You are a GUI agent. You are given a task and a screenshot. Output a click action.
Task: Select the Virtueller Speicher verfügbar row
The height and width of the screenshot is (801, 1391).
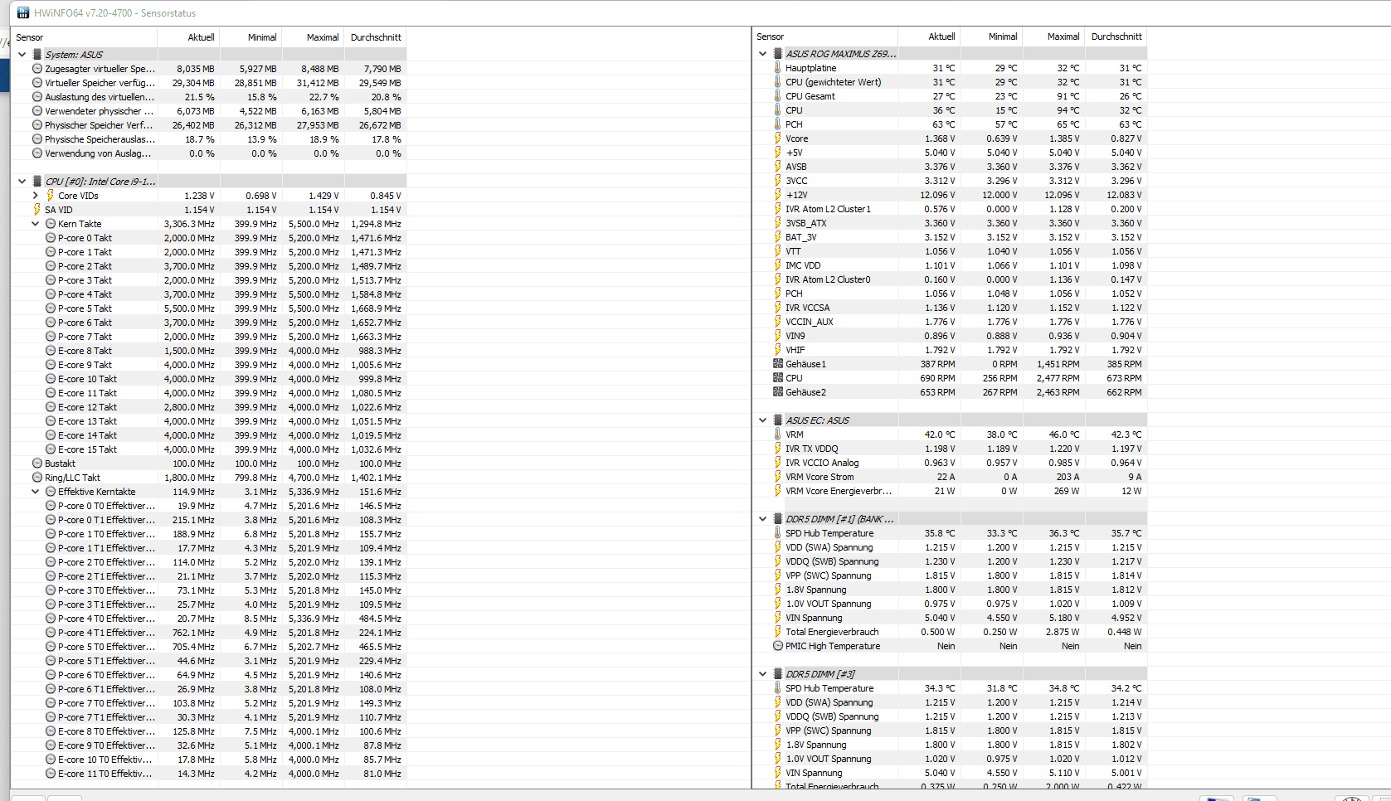[x=209, y=83]
